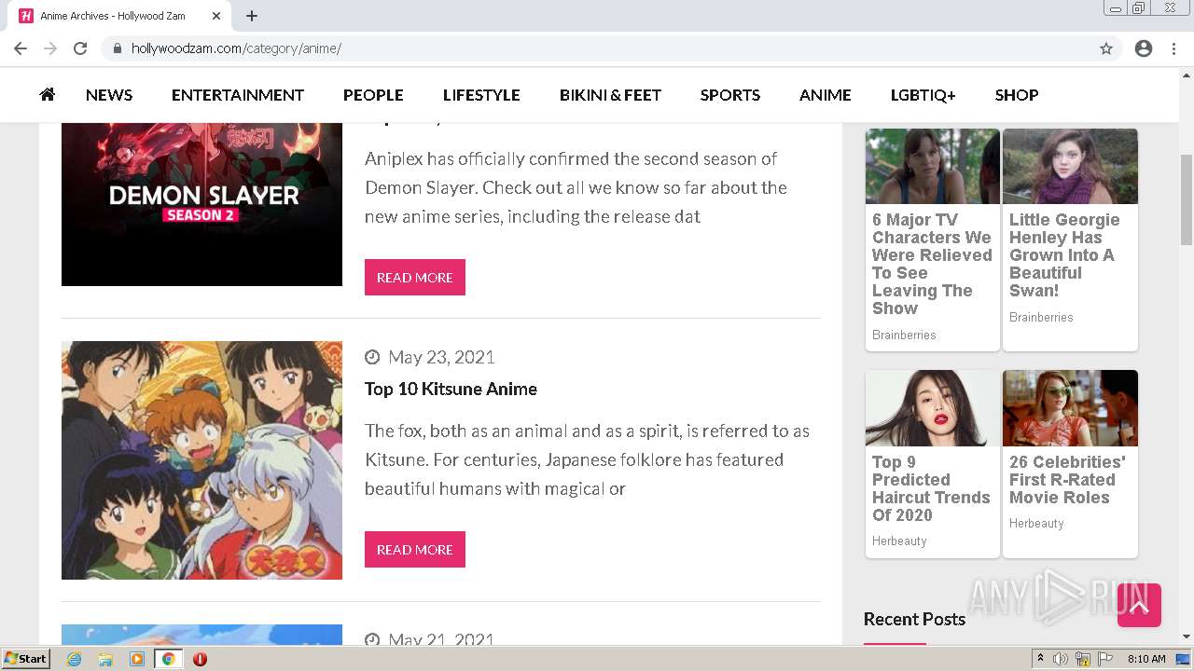Click the taskbar clock showing 8:10 AM
The width and height of the screenshot is (1194, 671).
tap(1146, 659)
